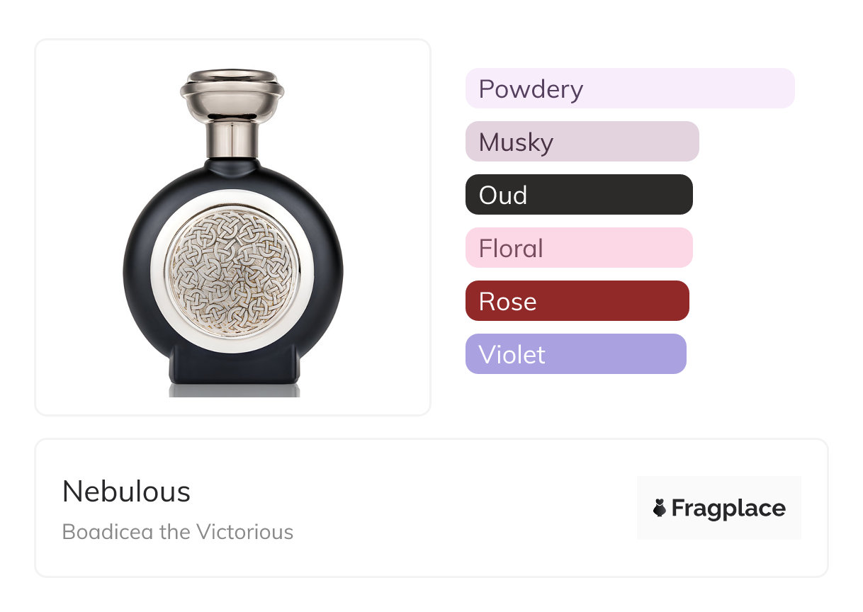This screenshot has height=612, width=863.
Task: Select the dark red Rose accord bar
Action: 577,301
